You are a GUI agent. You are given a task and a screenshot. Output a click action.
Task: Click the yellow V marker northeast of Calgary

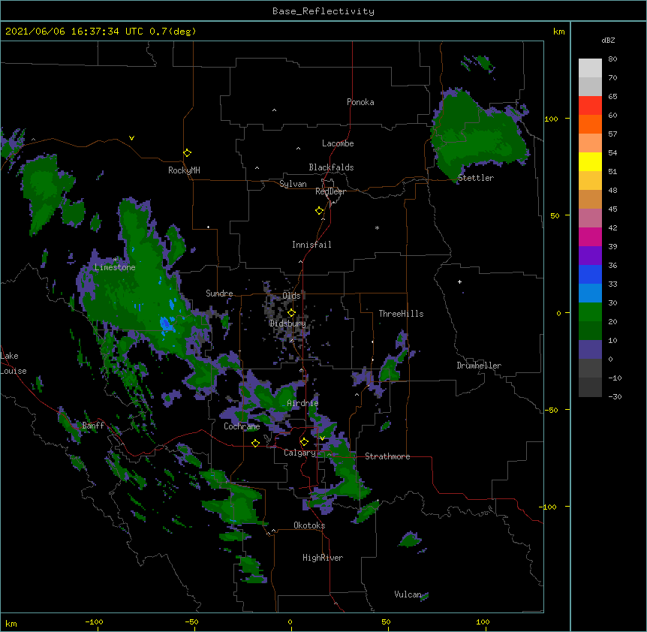pyautogui.click(x=322, y=438)
